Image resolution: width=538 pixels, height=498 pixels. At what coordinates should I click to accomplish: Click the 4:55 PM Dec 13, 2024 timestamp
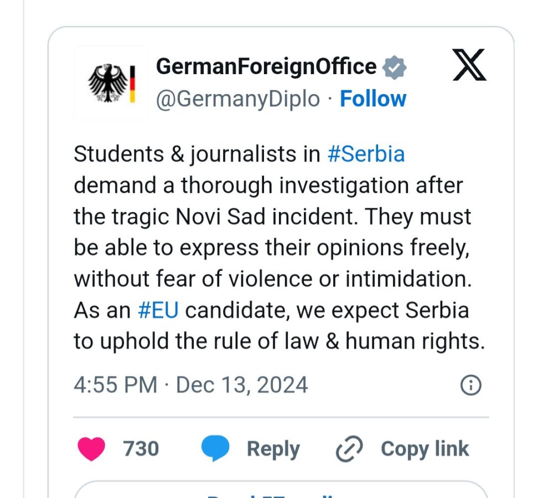190,385
